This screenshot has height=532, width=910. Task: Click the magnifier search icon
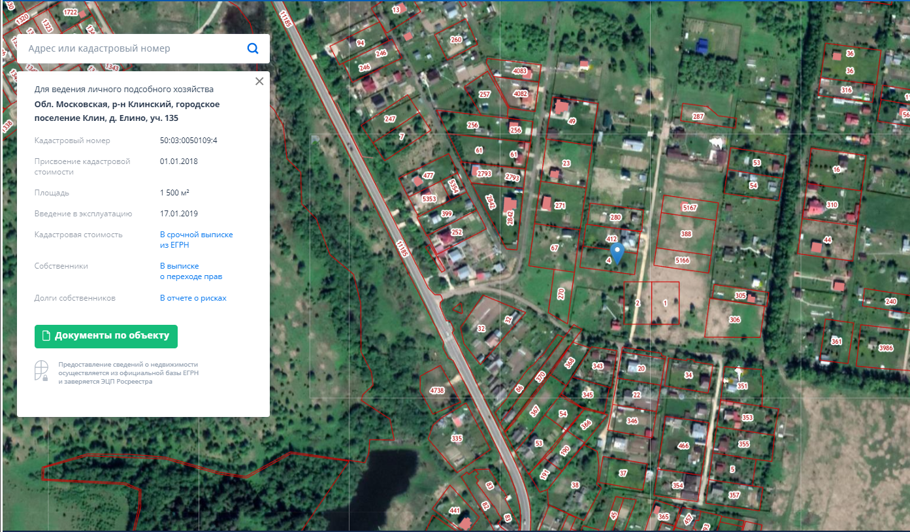(x=253, y=48)
